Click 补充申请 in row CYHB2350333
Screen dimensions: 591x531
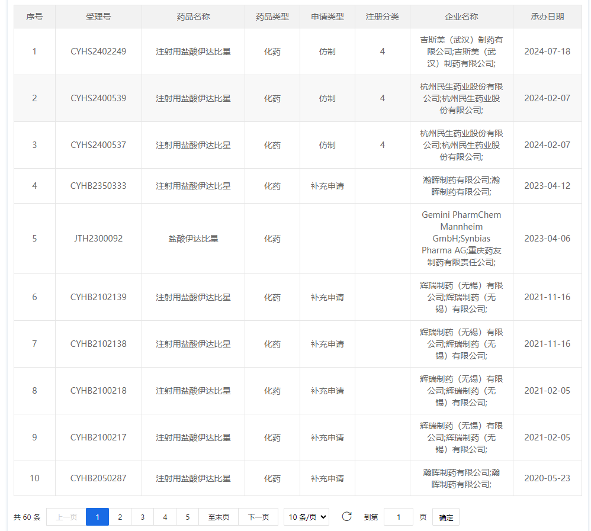[327, 186]
